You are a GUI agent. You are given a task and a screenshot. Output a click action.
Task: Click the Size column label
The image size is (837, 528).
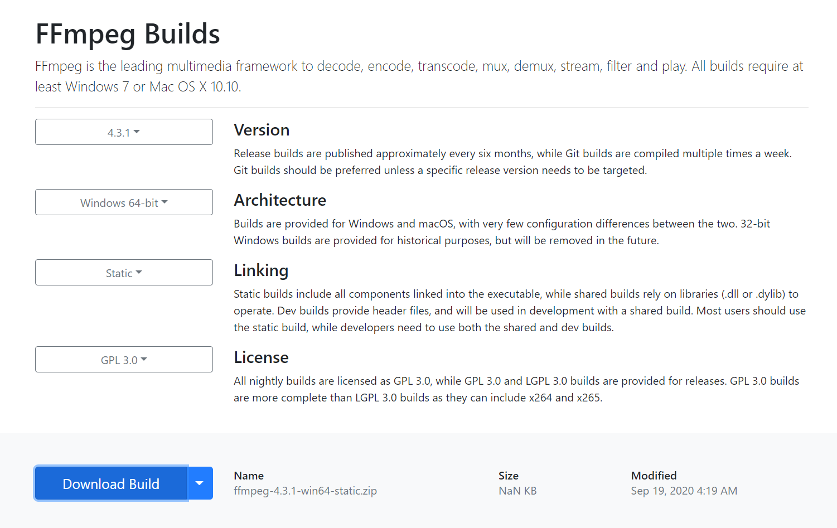click(x=509, y=476)
